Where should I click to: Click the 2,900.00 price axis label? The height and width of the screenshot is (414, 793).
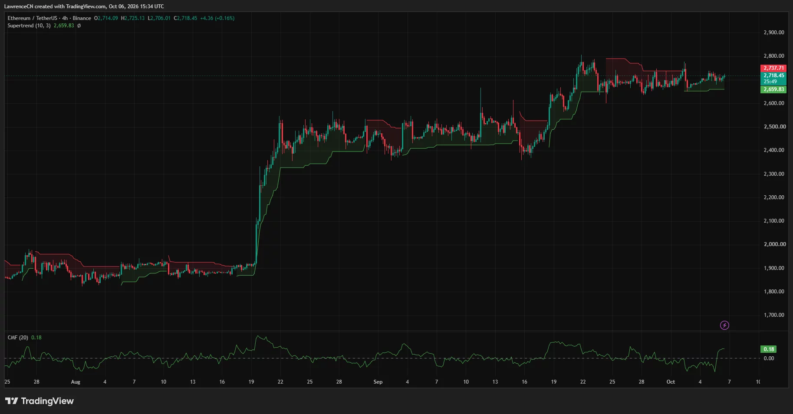pos(774,33)
